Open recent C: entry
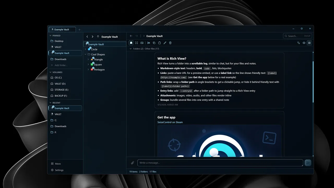The image size is (334, 188). [x=65, y=120]
